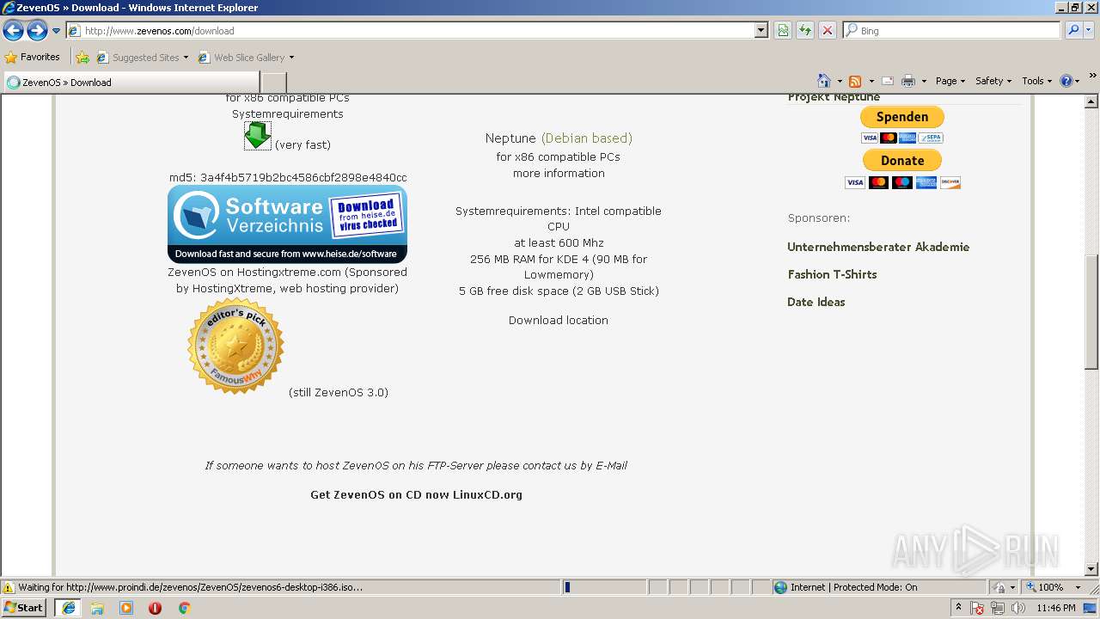Go to the Home page icon
1100x619 pixels.
click(x=824, y=81)
